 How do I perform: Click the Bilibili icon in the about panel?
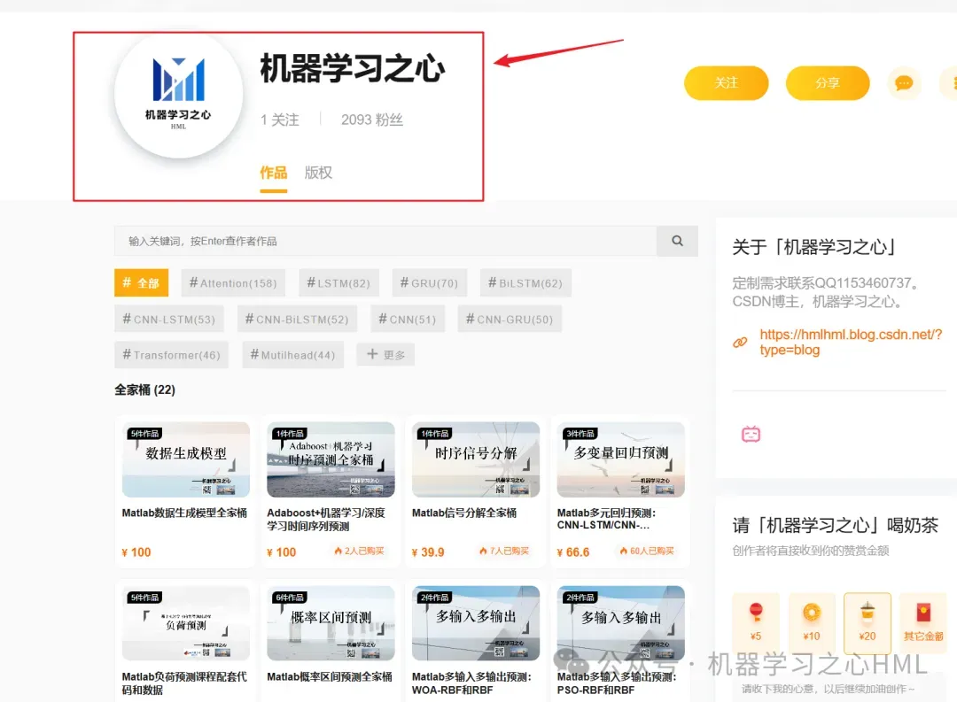[751, 435]
